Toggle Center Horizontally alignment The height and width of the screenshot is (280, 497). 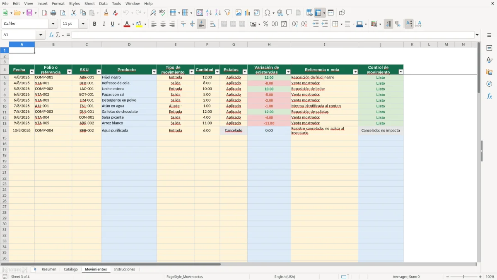point(163,24)
